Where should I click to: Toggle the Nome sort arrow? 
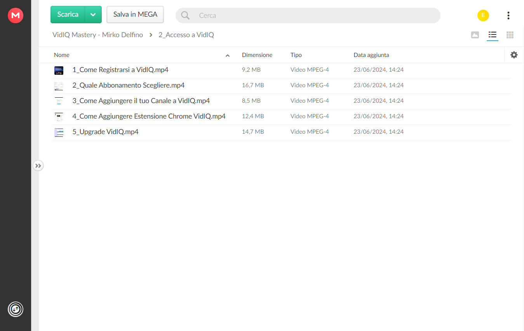coord(228,55)
